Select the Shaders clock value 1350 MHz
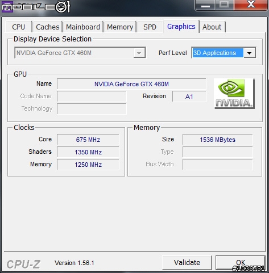This screenshot has width=269, height=273. (88, 152)
